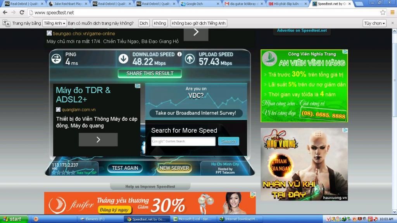Click the browser Forward arrow

point(14,12)
